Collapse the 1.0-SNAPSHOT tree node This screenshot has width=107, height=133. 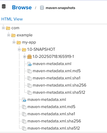[19, 49]
